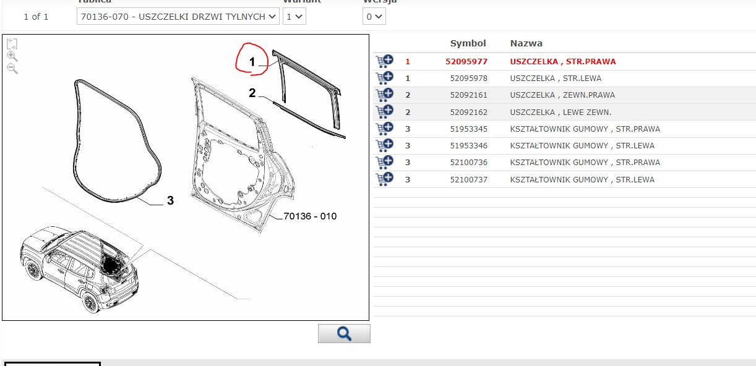The width and height of the screenshot is (756, 366).
Task: Open the 70136-070 table dropdown
Action: (178, 17)
